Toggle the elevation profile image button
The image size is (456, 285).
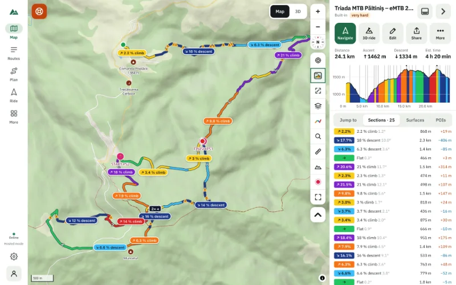coord(318,76)
